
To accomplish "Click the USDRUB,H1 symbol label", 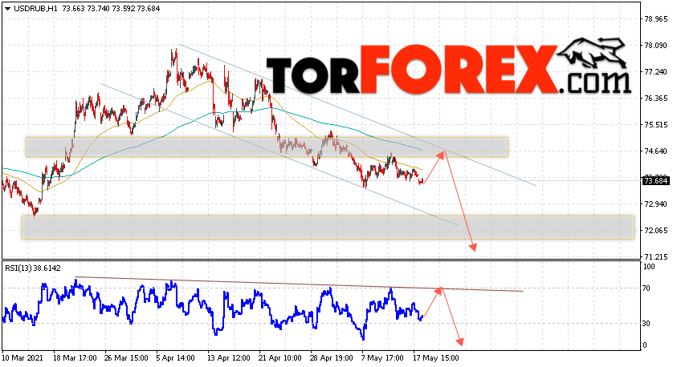I will (x=35, y=9).
